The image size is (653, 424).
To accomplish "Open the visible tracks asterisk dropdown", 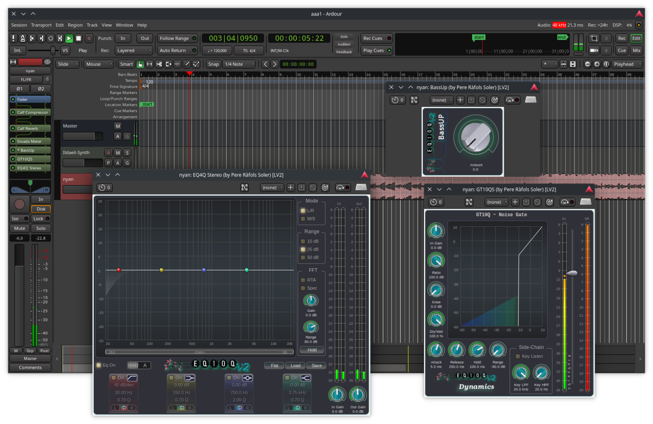I will [x=549, y=64].
